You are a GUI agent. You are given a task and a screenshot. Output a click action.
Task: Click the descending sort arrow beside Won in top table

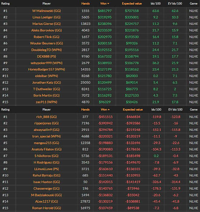tap(109, 4)
